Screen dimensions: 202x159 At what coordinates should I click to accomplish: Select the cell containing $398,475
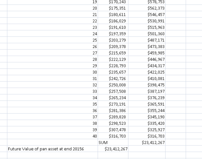(147, 85)
